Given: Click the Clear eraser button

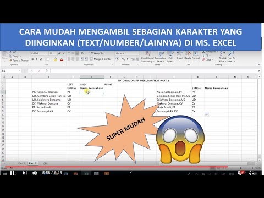Looking at the screenshot, I should pyautogui.click(x=207, y=59).
